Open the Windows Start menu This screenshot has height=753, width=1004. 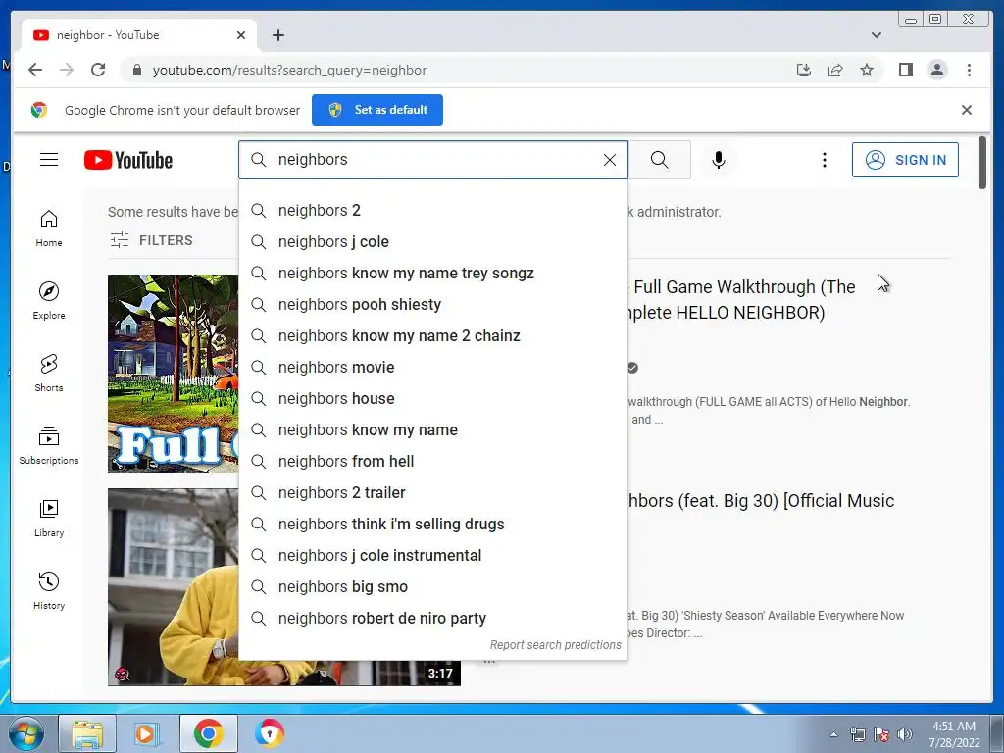(x=25, y=733)
